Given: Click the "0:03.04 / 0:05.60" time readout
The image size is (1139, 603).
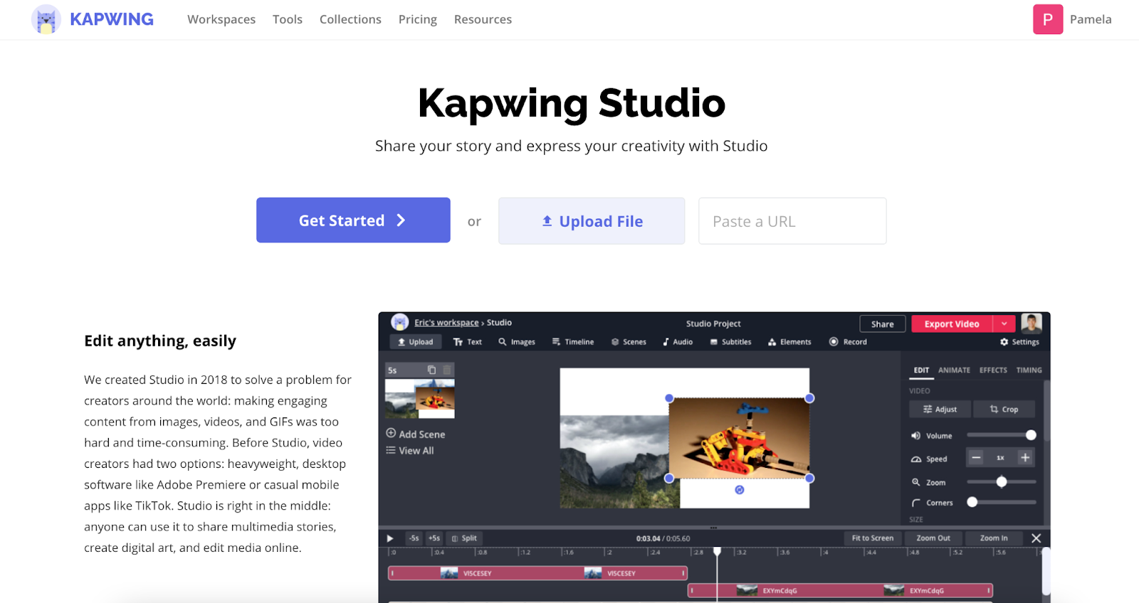Looking at the screenshot, I should click(x=663, y=538).
